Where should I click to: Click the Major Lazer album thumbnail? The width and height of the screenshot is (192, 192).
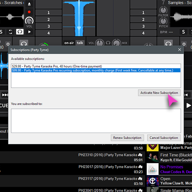point(152,147)
